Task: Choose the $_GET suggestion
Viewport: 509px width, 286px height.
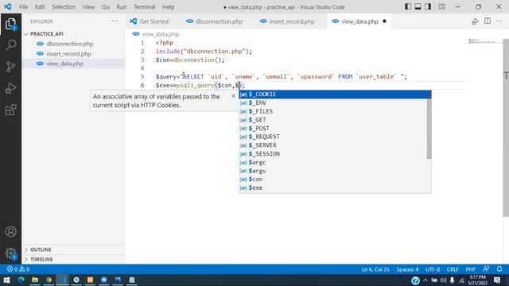Action: 333,120
